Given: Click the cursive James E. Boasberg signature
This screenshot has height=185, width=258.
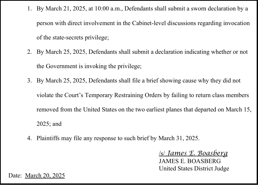Looking at the screenshot, I should tap(197, 153).
